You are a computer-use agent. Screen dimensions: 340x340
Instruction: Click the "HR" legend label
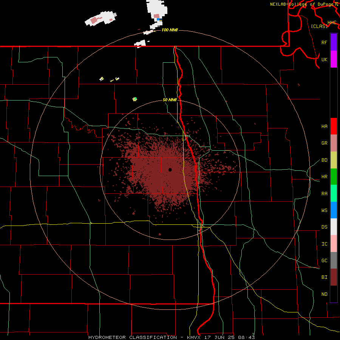coord(324,177)
